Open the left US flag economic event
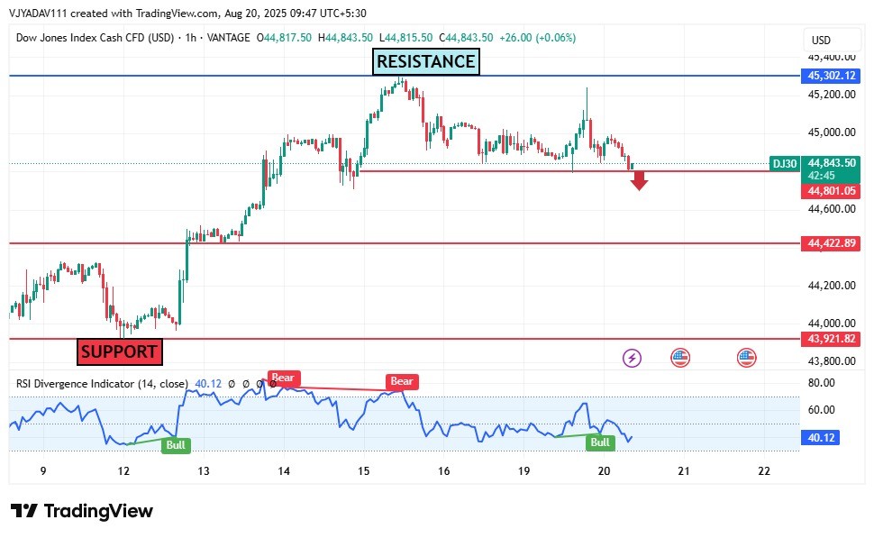This screenshot has width=874, height=538. coord(680,358)
